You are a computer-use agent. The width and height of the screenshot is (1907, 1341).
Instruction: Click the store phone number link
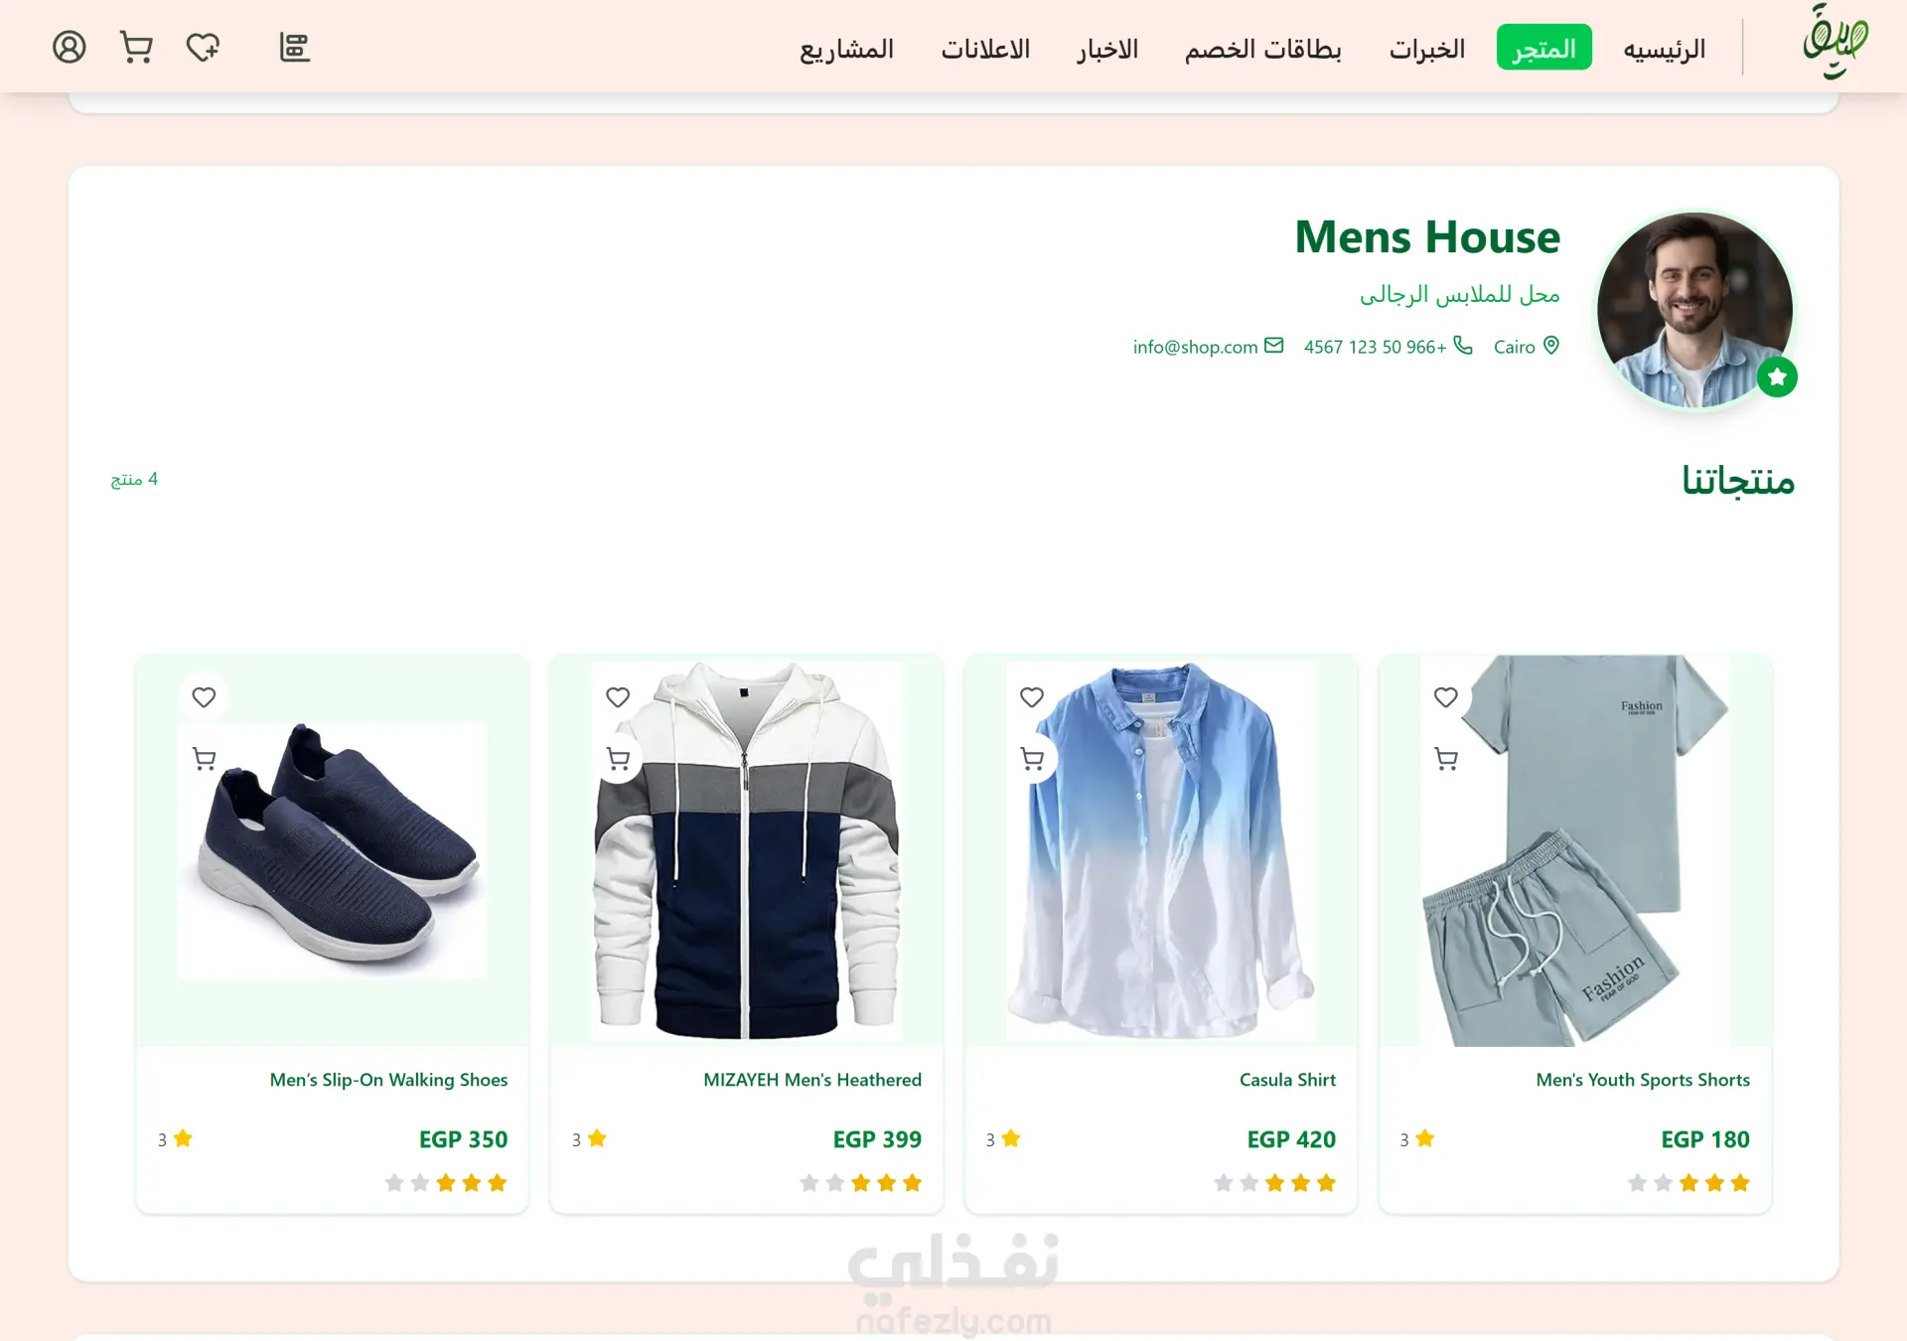[1375, 347]
